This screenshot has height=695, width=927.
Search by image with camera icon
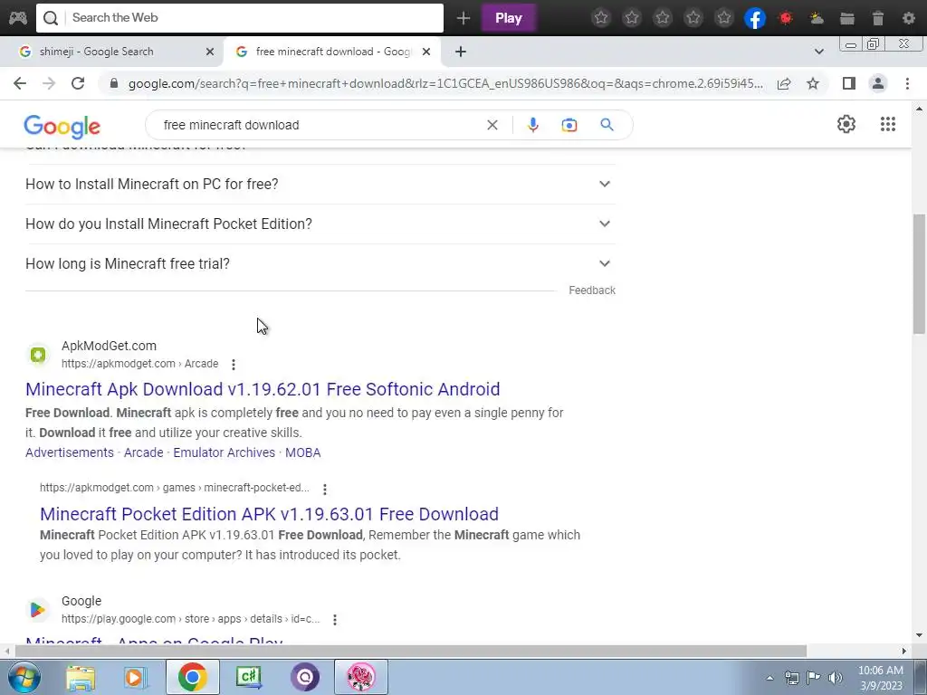coord(569,125)
